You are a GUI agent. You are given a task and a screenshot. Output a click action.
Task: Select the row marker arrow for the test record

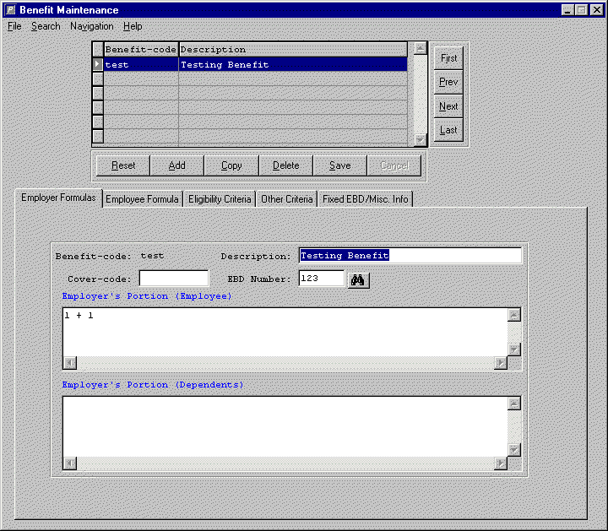coord(98,64)
